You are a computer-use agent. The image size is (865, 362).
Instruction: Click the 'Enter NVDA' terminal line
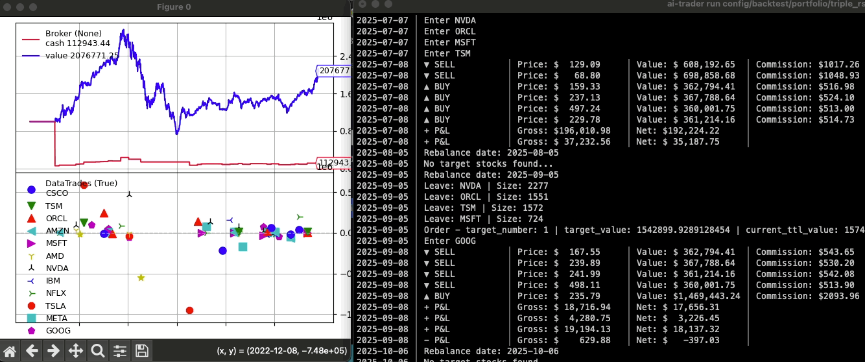pos(449,20)
